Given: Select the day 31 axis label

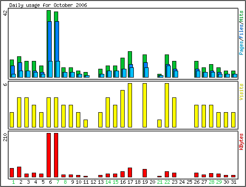Looking at the screenshot, I should [234, 182].
